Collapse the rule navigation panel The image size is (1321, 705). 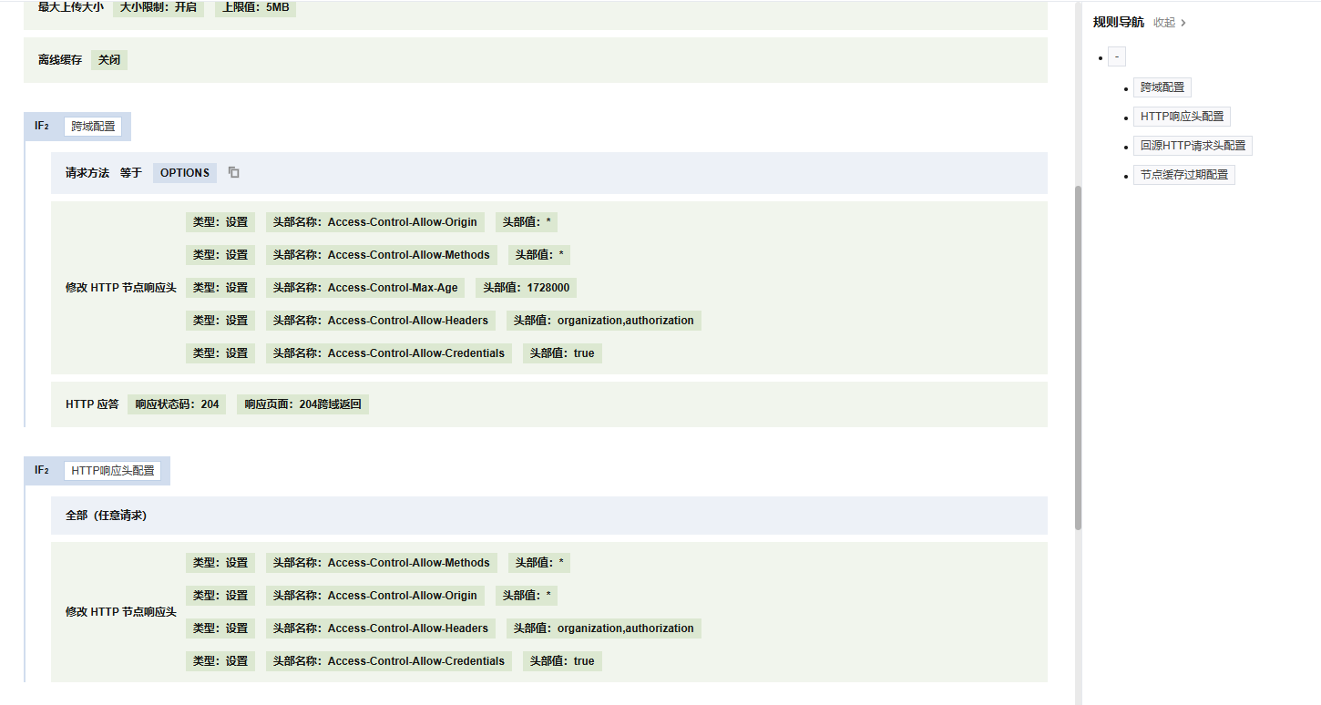tap(1170, 23)
